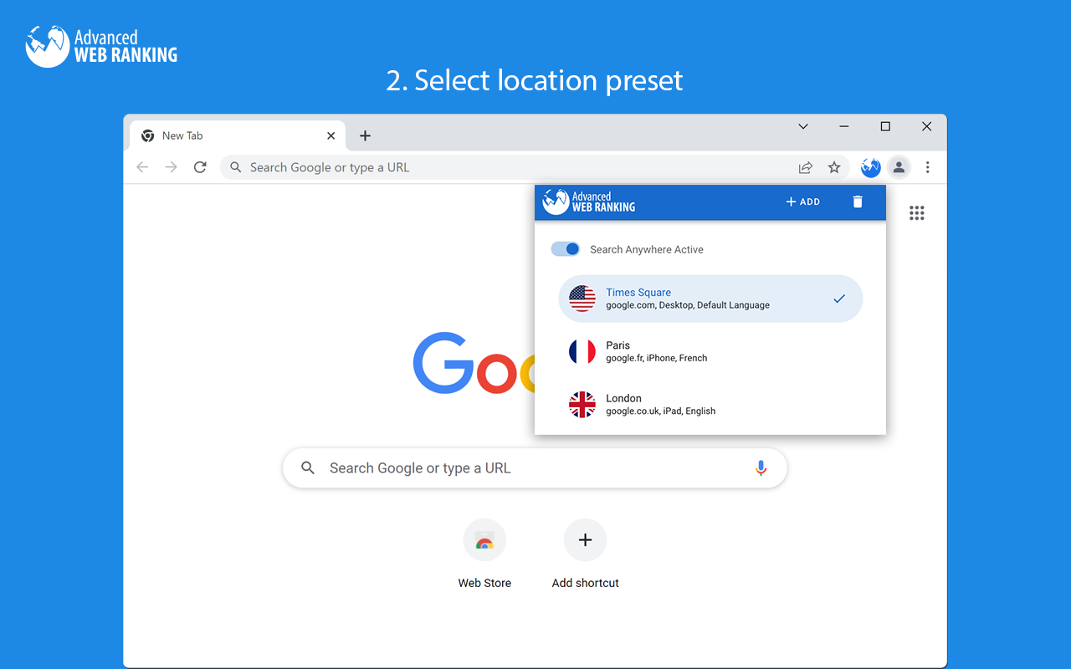Click the voice search microphone icon
The width and height of the screenshot is (1071, 669).
pos(761,468)
